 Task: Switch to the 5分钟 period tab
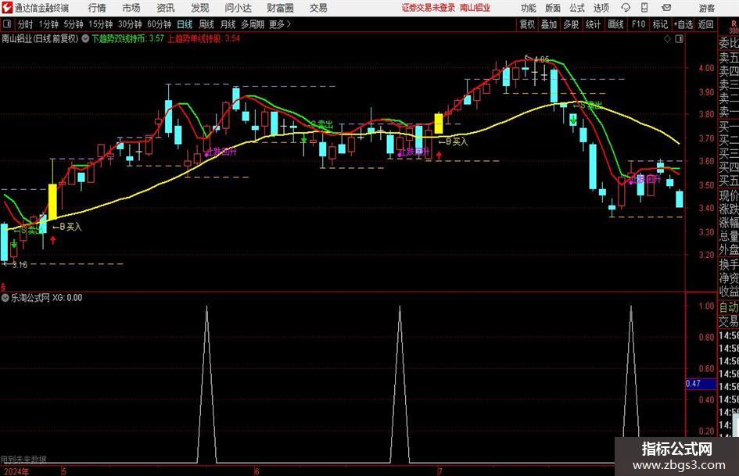[x=74, y=24]
